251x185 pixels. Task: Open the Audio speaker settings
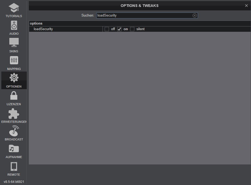click(x=14, y=28)
